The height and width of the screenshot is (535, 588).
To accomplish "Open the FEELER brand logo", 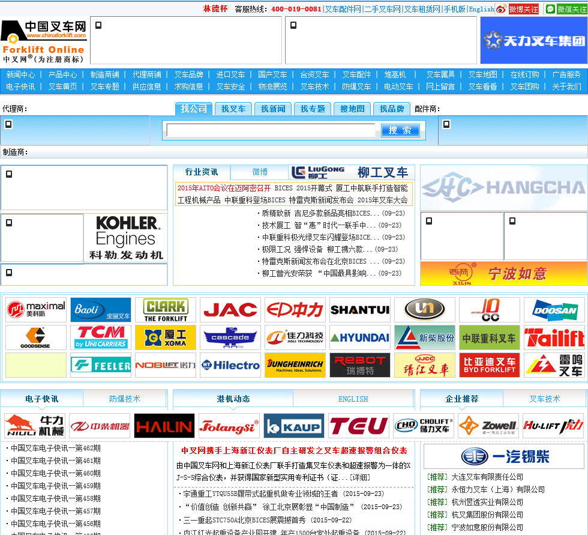I will (x=101, y=364).
